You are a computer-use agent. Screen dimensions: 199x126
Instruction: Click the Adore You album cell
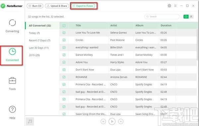[x=141, y=62]
